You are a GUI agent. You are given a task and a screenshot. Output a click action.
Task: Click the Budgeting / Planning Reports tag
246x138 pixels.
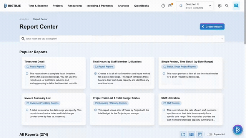tap(111, 103)
